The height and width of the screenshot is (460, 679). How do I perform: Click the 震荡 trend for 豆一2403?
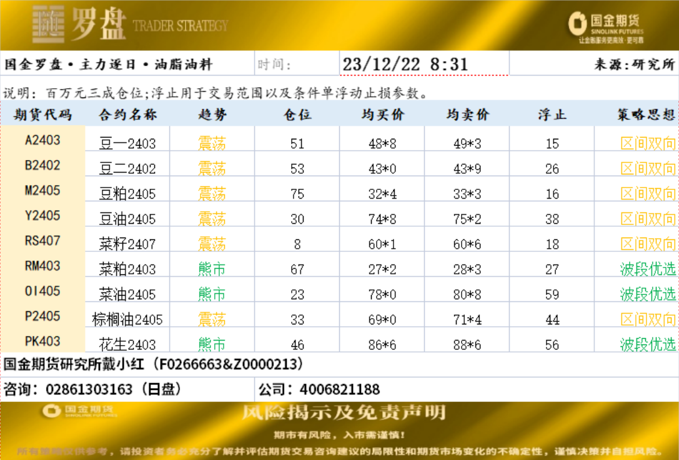[212, 143]
